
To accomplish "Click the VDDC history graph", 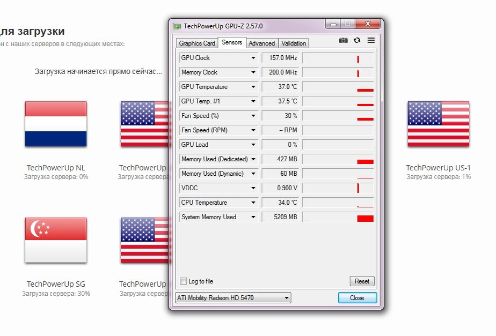I will (338, 188).
